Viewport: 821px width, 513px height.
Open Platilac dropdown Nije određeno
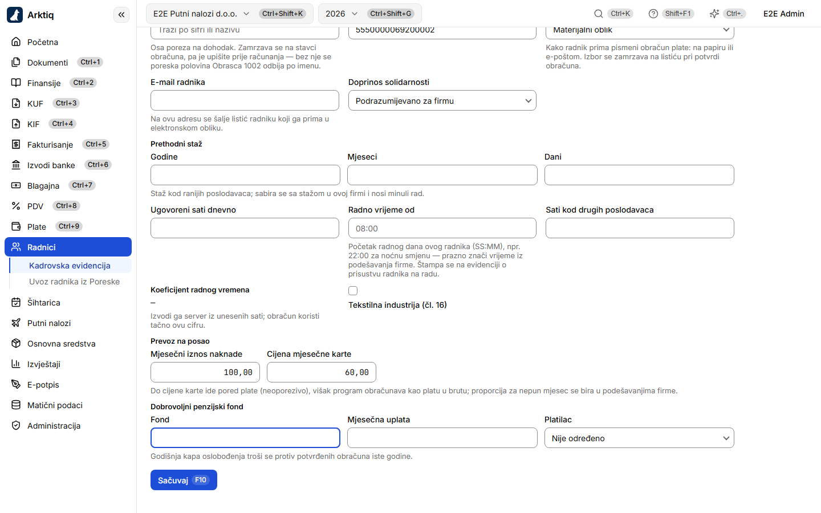(x=639, y=438)
